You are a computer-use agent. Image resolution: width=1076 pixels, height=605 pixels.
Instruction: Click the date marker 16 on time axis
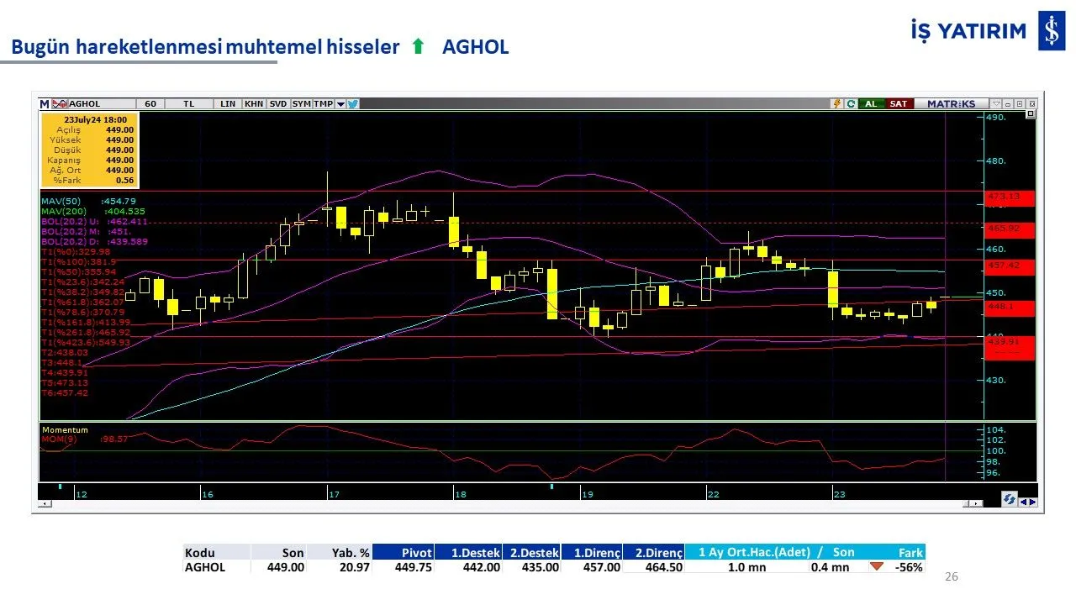[207, 494]
